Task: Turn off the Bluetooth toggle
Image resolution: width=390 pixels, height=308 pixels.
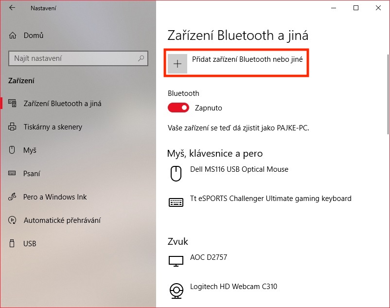Action: point(178,108)
